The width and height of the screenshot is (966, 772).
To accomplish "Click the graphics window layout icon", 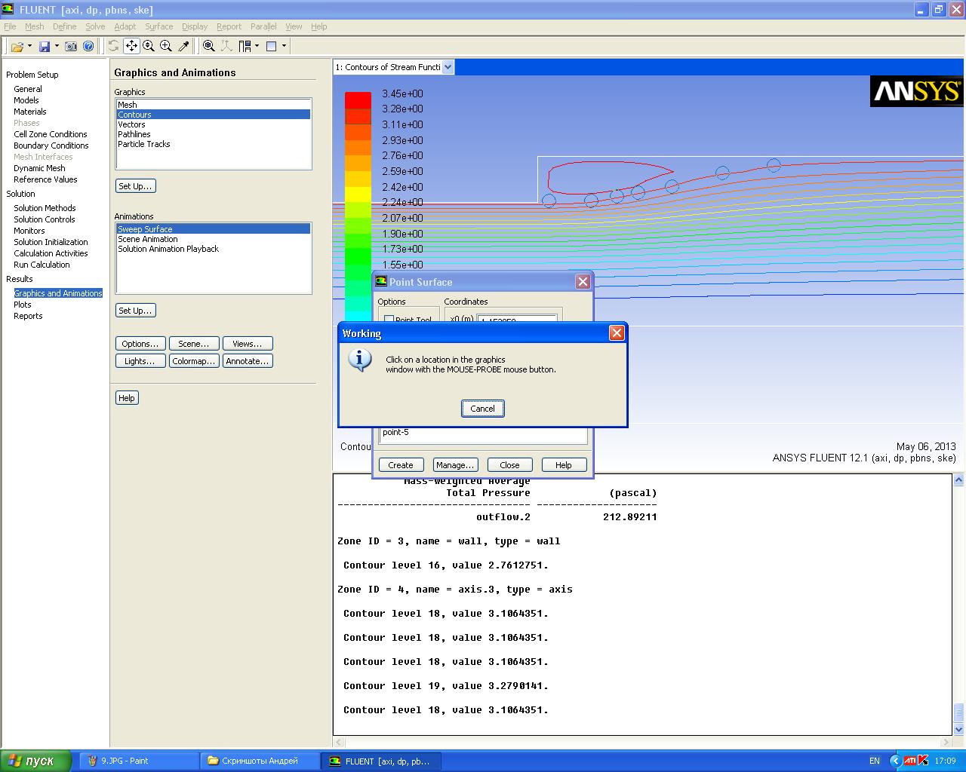I will tap(272, 46).
